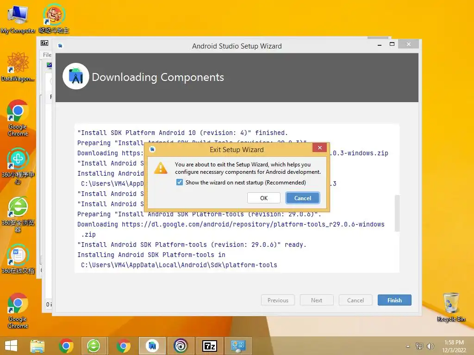Select the 哒哒斗地主 desktop shortcut
The height and width of the screenshot is (355, 474).
54,18
